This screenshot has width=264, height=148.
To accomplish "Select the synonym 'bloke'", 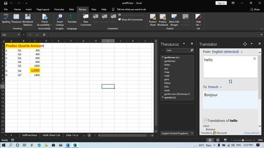I will [167, 65].
